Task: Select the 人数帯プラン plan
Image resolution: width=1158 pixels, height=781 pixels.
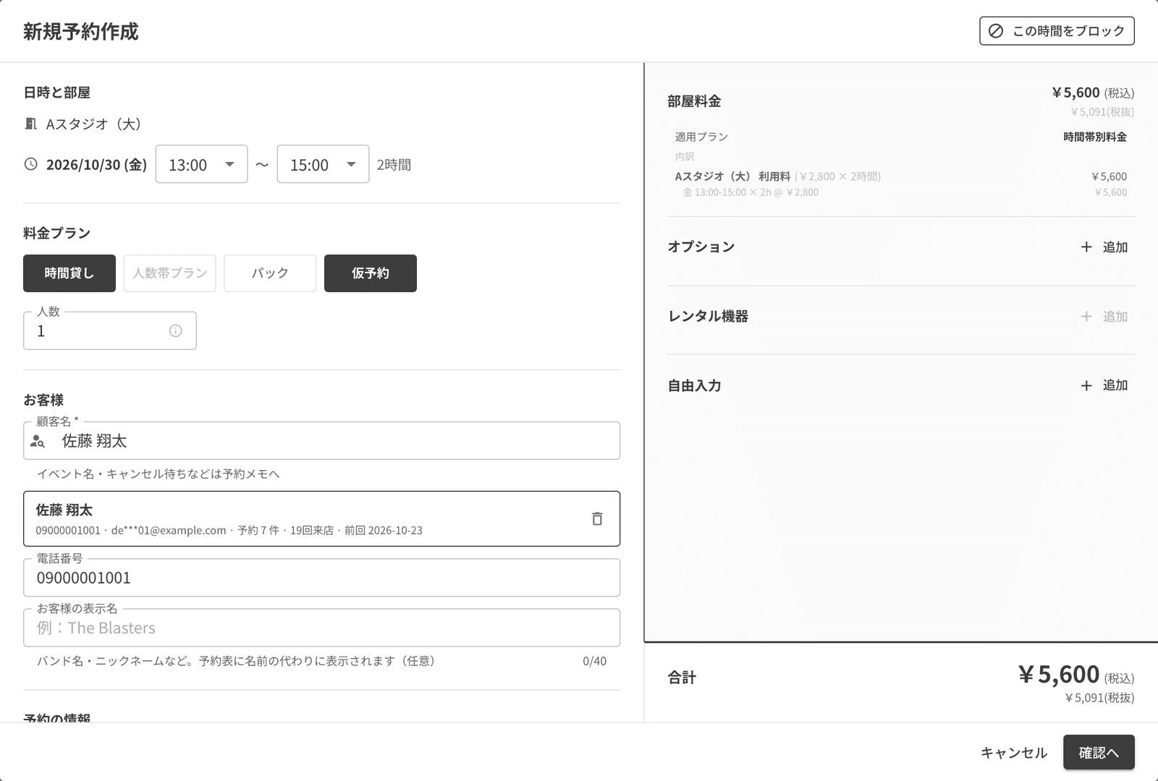Action: pyautogui.click(x=170, y=273)
